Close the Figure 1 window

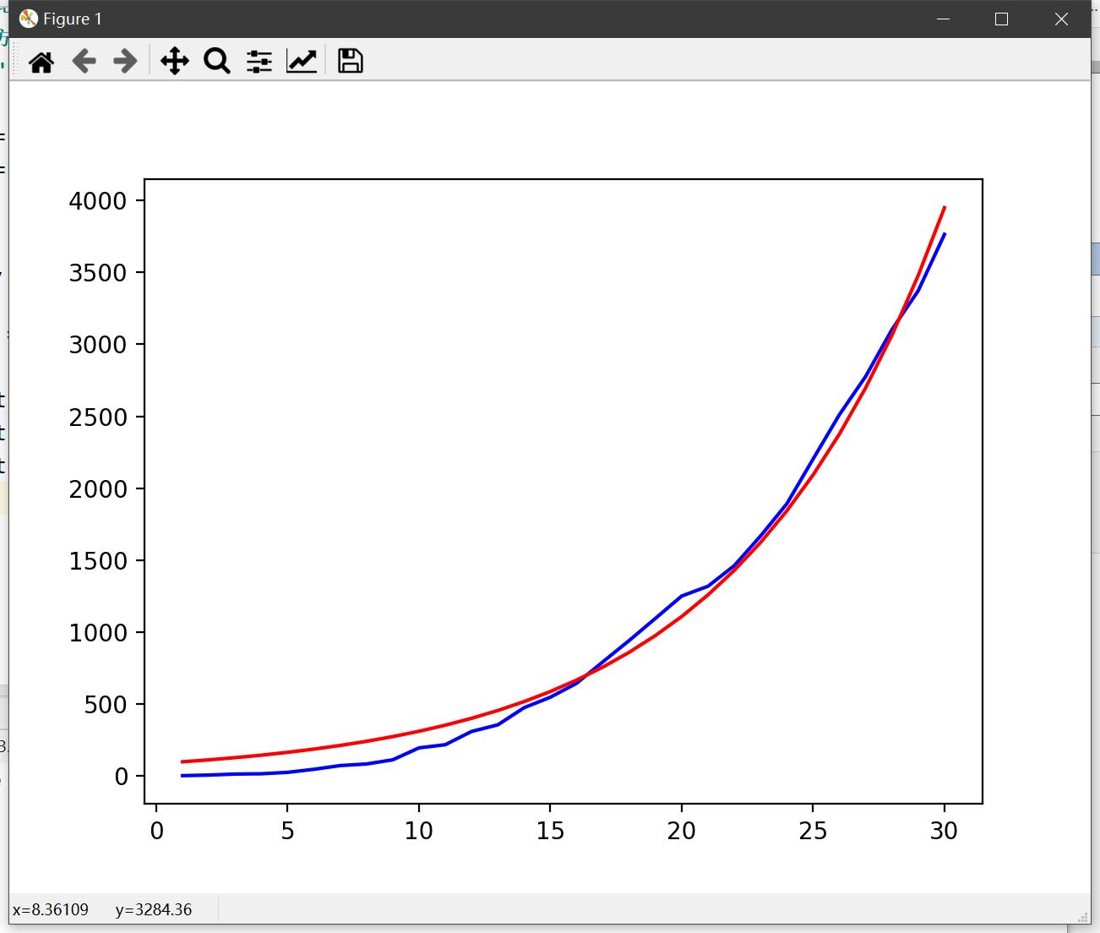(1061, 19)
